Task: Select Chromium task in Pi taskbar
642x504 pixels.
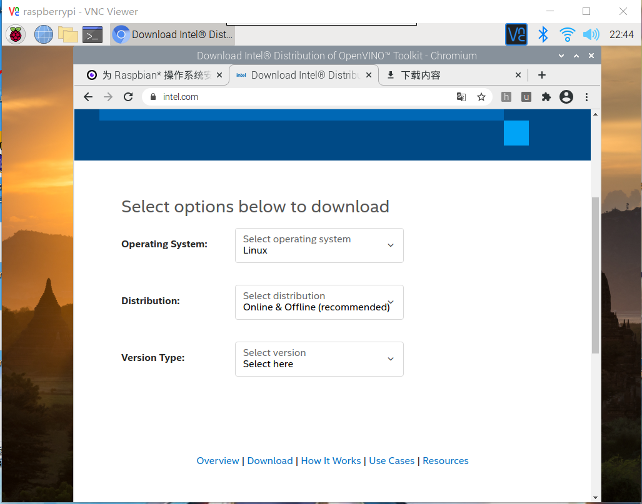Action: [173, 34]
